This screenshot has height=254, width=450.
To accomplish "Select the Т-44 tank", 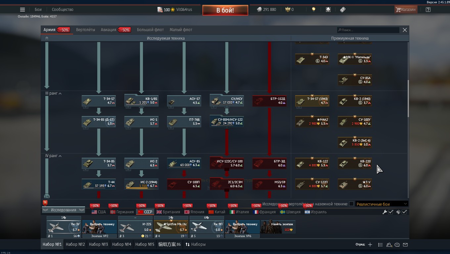I will click(x=99, y=184).
